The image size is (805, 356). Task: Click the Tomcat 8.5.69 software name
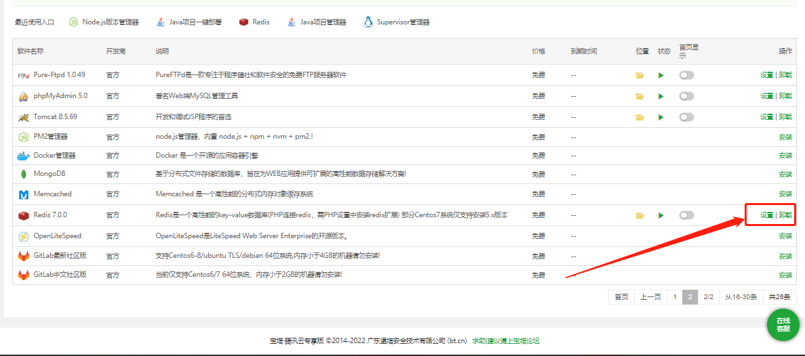click(56, 117)
